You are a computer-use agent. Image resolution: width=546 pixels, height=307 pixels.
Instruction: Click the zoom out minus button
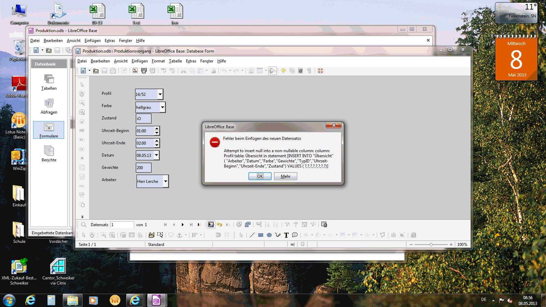411,244
